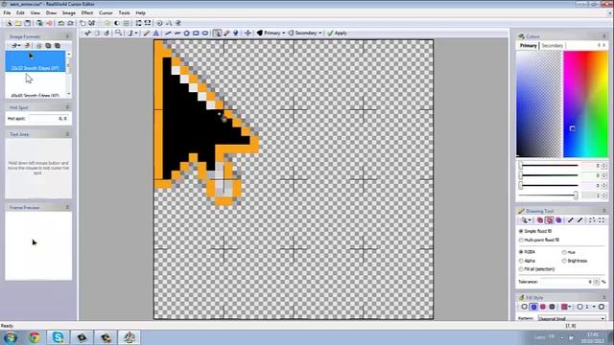Image resolution: width=614 pixels, height=345 pixels.
Task: Pick a shade in the saturation-brightness square
Action: coord(538,104)
